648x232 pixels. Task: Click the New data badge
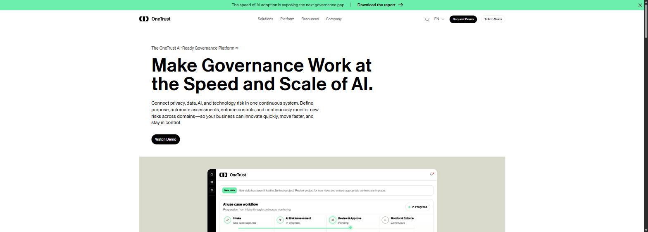(x=229, y=190)
